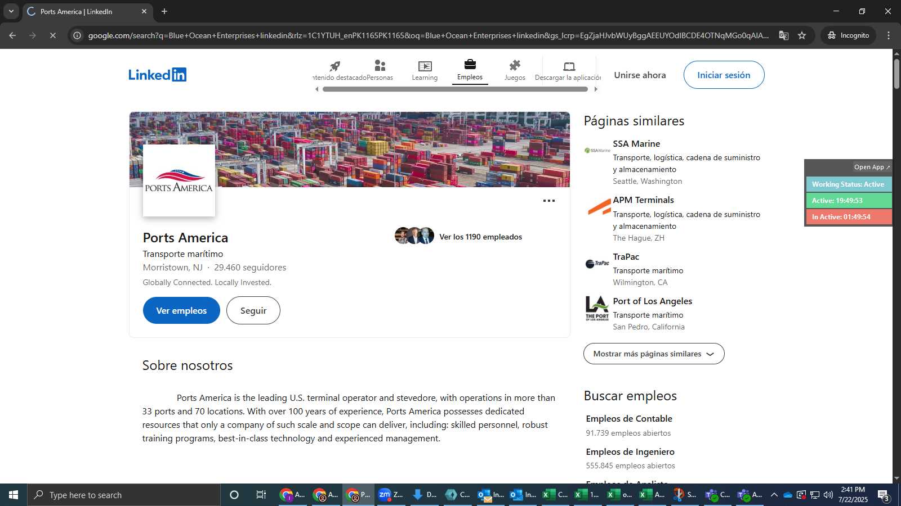Open APM Terminals similar page
Viewport: 901px width, 506px height.
(643, 200)
